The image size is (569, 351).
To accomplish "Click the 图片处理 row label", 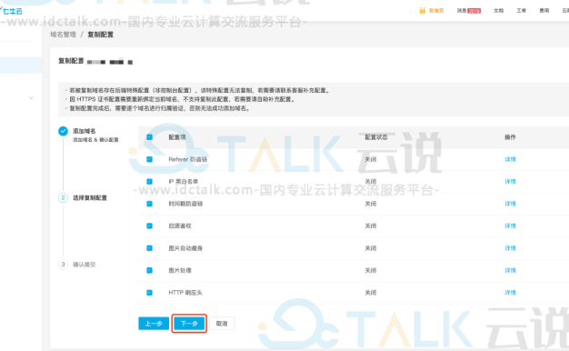I will [x=180, y=270].
